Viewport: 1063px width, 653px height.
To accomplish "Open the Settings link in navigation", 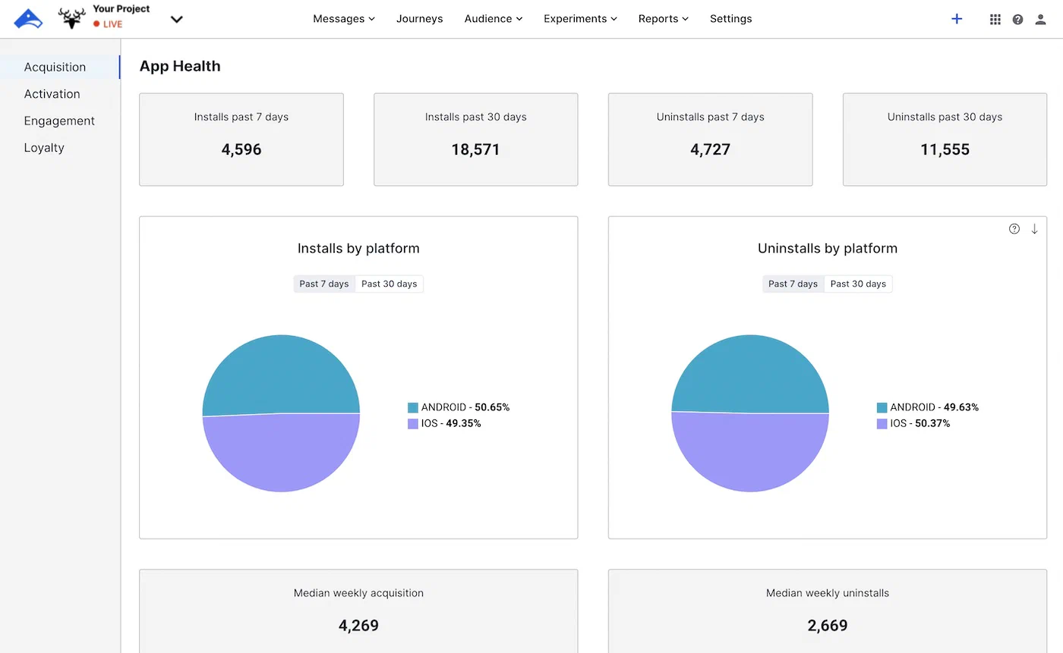I will coord(730,19).
